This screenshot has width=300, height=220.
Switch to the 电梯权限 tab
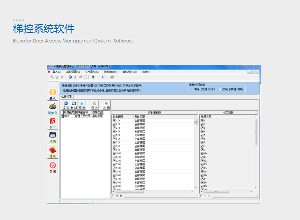pos(66,97)
